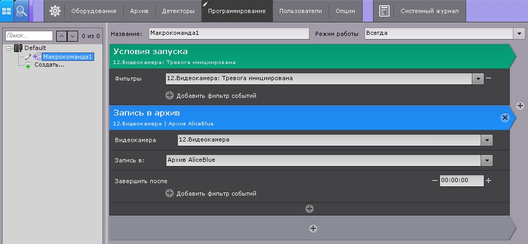Switch to the Детекторы tab
This screenshot has width=528, height=244.
pyautogui.click(x=178, y=11)
